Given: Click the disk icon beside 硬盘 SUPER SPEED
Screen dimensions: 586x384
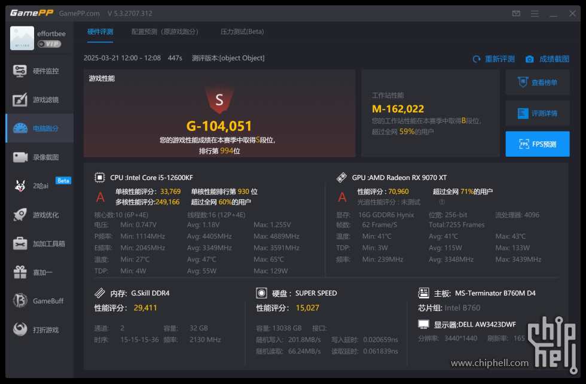Looking at the screenshot, I should click(x=262, y=292).
